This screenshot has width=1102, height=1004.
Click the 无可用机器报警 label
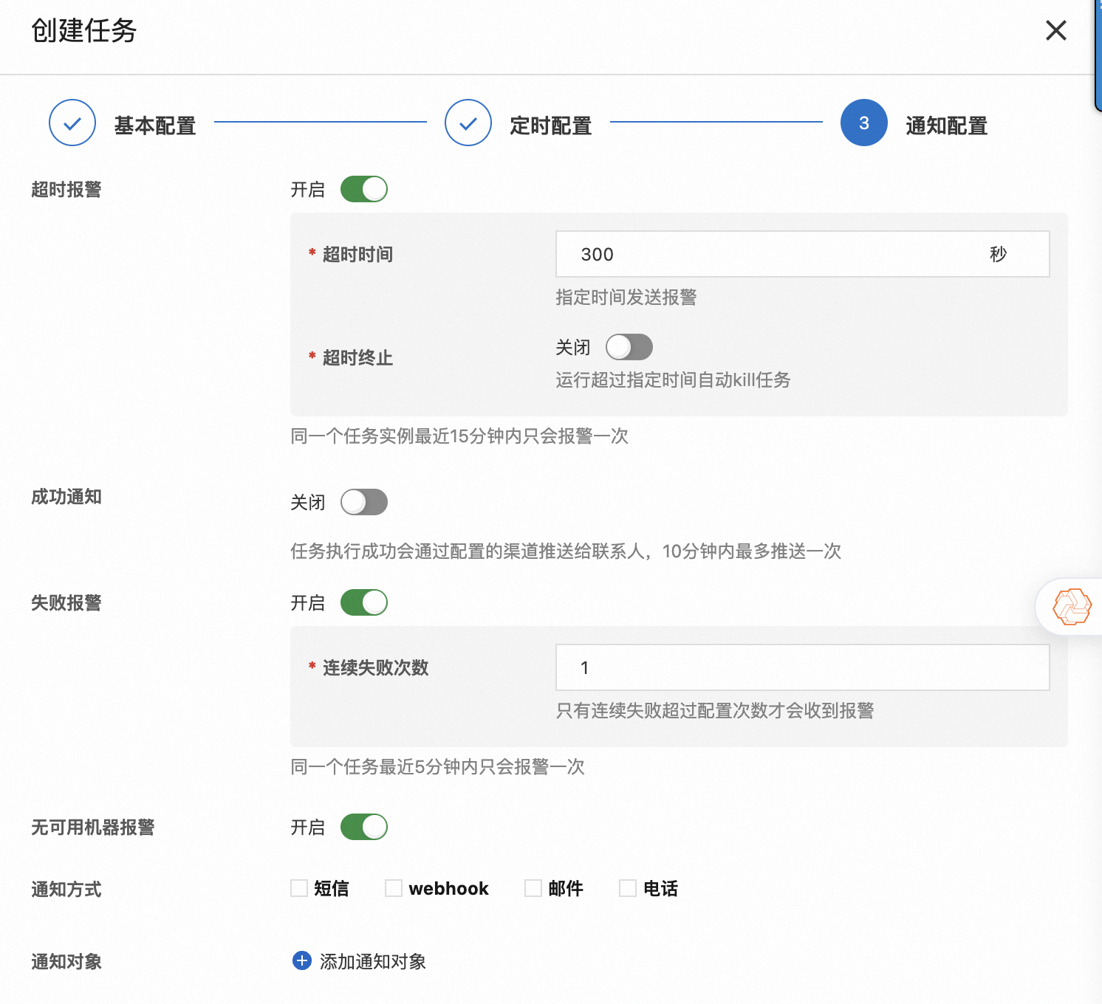coord(93,828)
